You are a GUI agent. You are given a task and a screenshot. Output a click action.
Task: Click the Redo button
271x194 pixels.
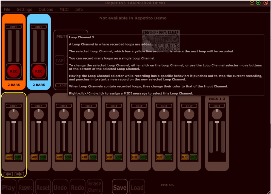(x=78, y=187)
